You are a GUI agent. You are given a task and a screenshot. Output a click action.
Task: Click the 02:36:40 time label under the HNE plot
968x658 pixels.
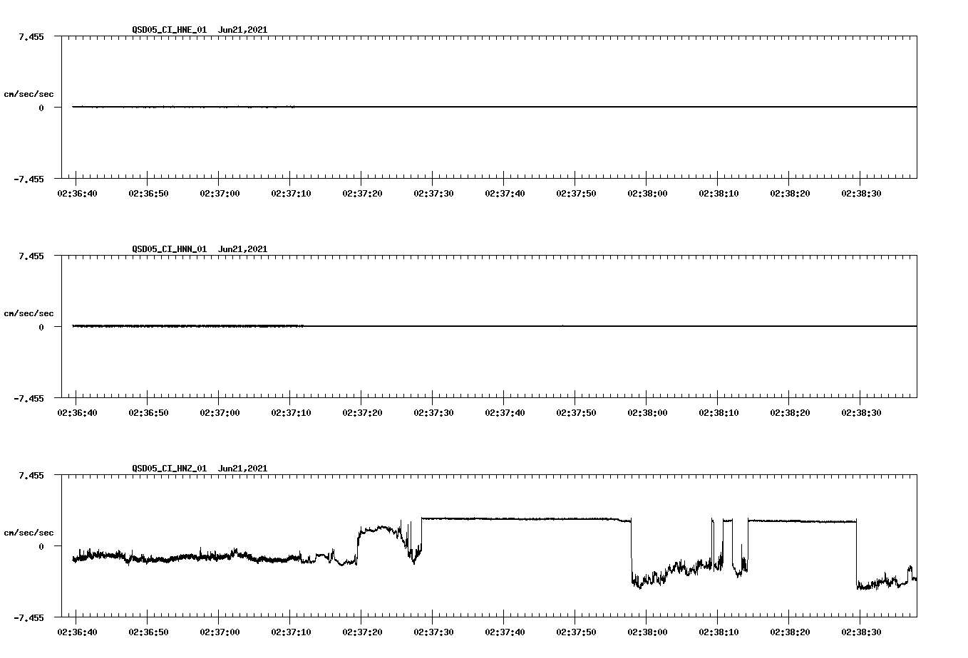(77, 194)
